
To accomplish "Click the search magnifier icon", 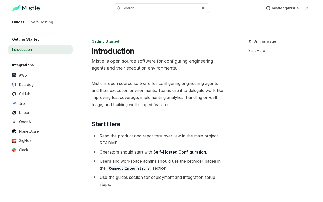I will pyautogui.click(x=119, y=8).
